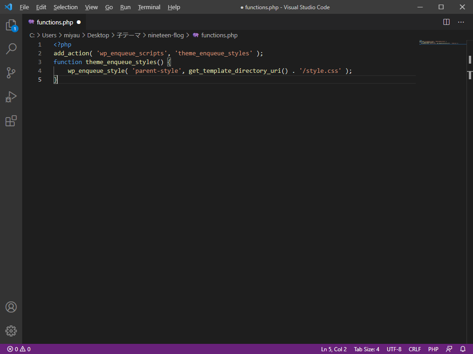Open the Help menu

(x=174, y=7)
